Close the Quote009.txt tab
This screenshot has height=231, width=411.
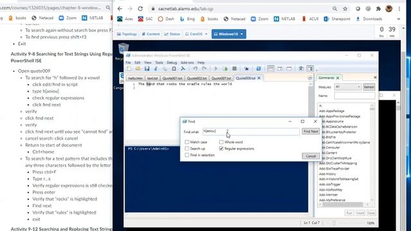tap(259, 78)
